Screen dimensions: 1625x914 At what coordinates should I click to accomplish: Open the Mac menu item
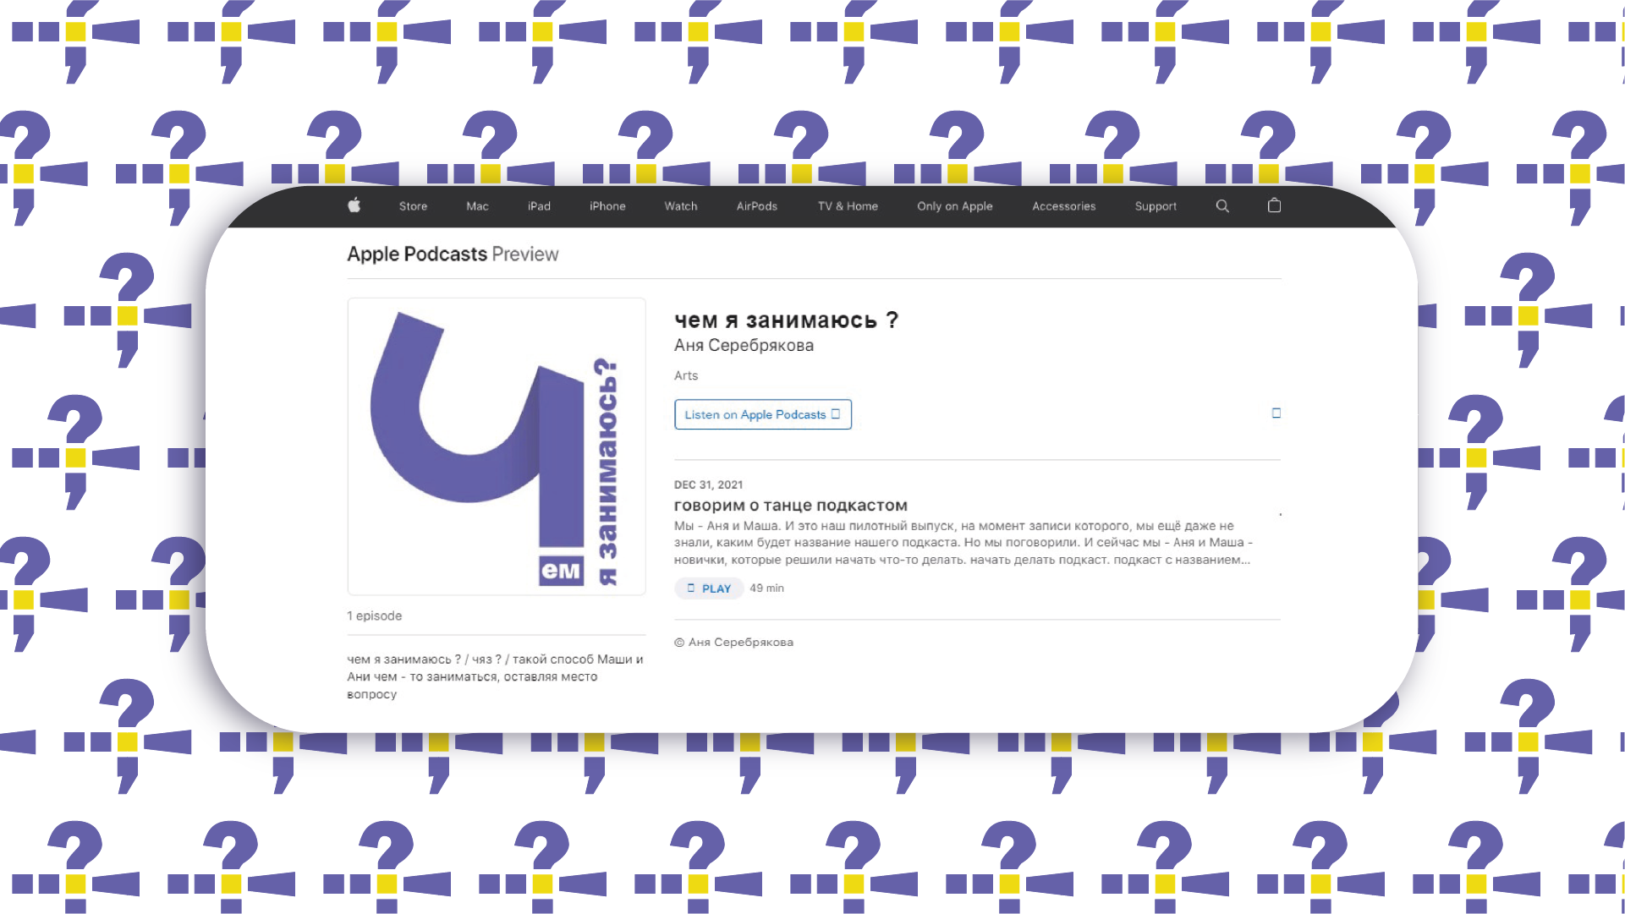pos(477,206)
